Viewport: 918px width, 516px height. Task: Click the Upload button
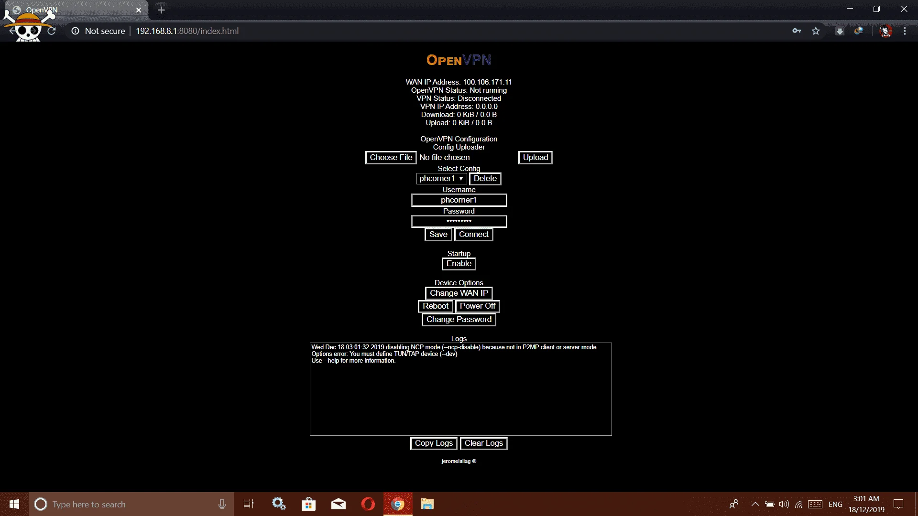[x=535, y=158]
